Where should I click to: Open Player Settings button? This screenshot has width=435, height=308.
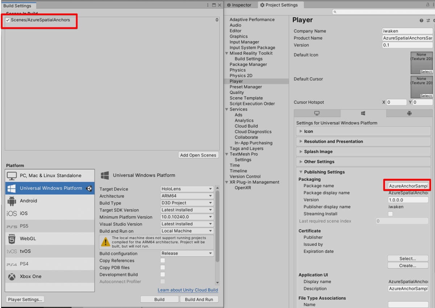click(25, 299)
